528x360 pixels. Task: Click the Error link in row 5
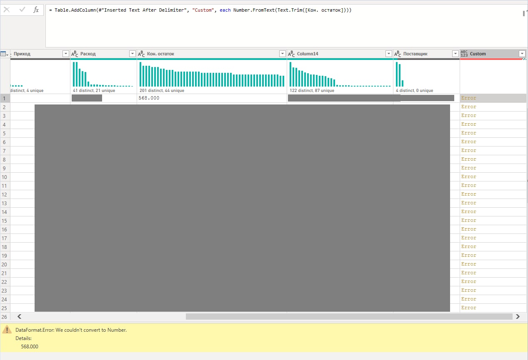point(468,133)
